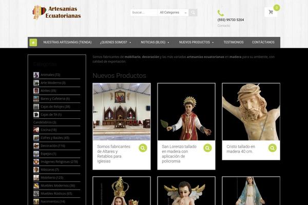Screen dimensions: 308x205
Task: Click the Arte Moderno category icon
Action: point(36,83)
